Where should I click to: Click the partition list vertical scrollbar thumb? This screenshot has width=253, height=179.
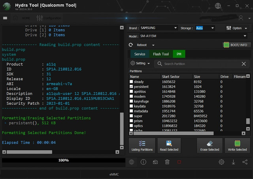point(248,121)
